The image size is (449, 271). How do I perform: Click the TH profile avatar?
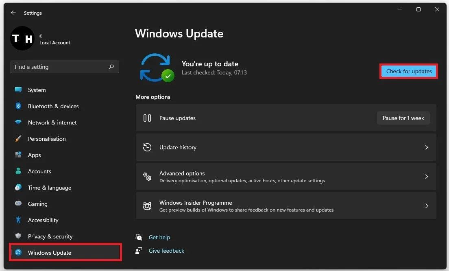pos(22,38)
